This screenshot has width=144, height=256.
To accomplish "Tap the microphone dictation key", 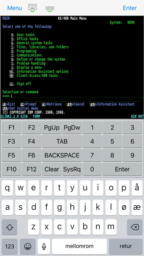I will (44, 247).
